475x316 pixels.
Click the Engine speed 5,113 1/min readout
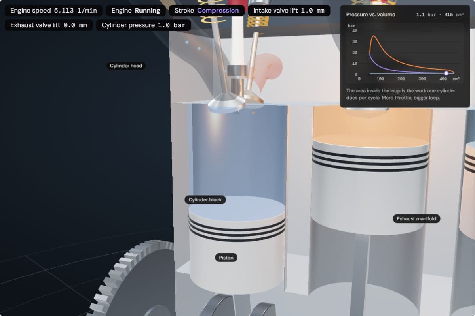(53, 11)
